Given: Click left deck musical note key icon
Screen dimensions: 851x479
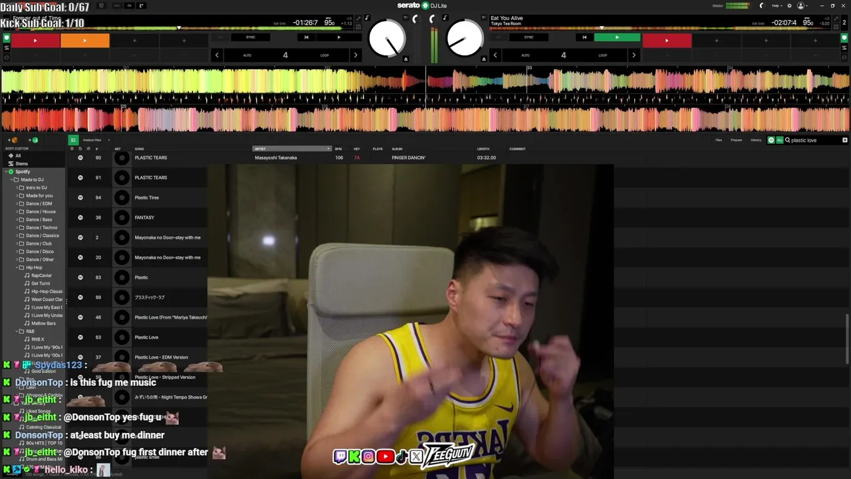Looking at the screenshot, I should pos(368,18).
